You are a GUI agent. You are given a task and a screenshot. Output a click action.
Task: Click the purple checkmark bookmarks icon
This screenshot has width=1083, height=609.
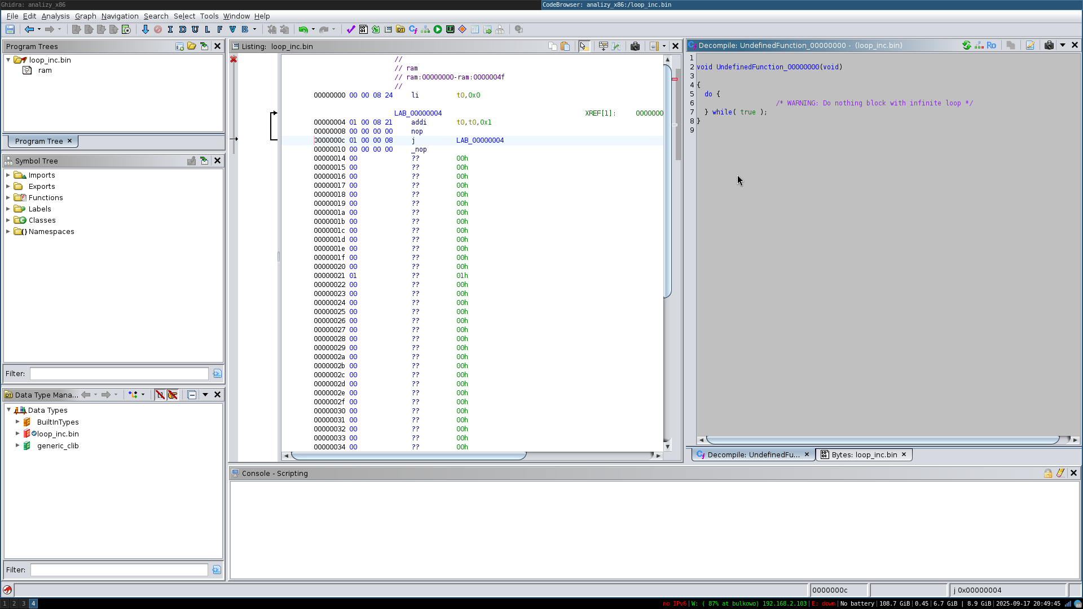351,29
